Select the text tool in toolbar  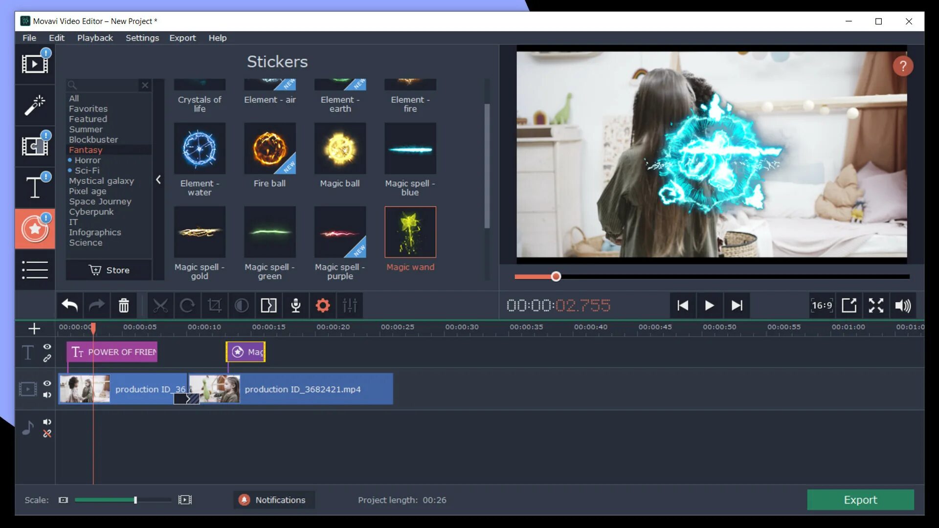34,188
